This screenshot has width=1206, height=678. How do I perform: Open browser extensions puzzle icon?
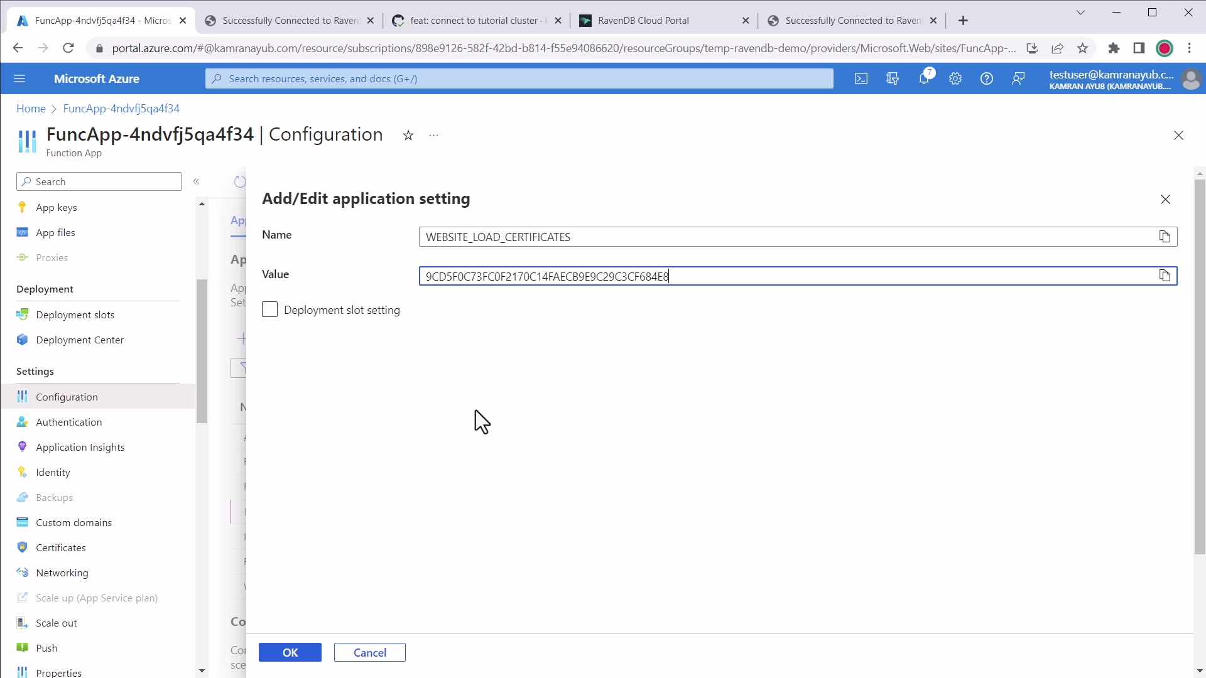pyautogui.click(x=1114, y=48)
